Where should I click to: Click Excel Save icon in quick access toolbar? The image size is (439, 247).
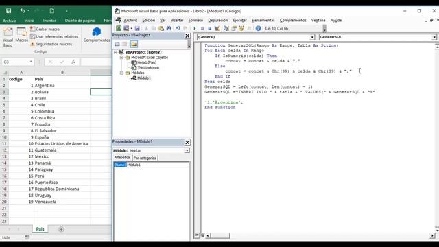[9, 11]
